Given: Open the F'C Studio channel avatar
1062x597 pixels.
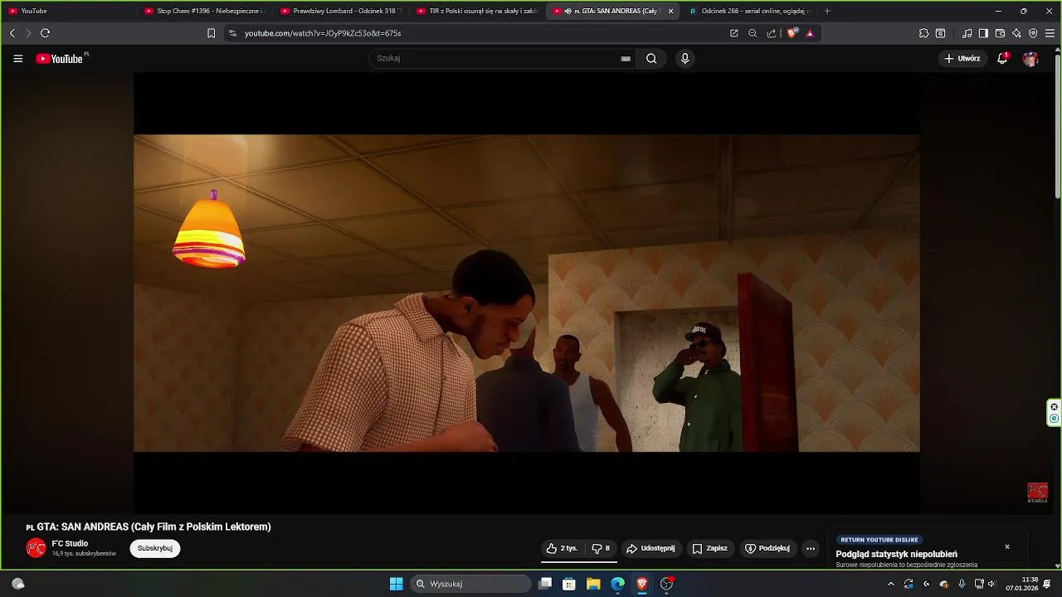Looking at the screenshot, I should [36, 548].
